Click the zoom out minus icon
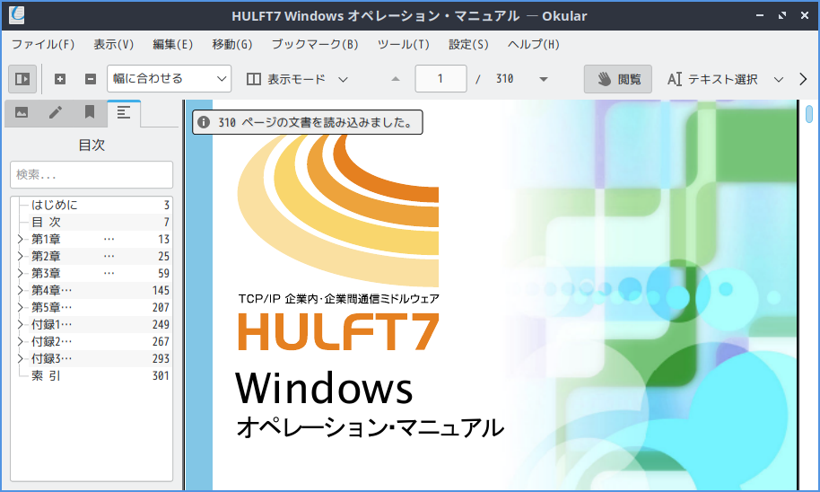This screenshot has width=820, height=492. tap(91, 79)
